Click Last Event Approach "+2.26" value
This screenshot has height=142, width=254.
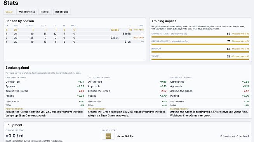[x=80, y=87]
